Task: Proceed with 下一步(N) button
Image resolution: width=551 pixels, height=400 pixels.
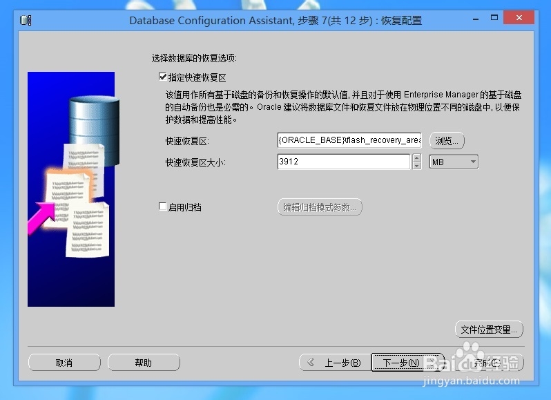Action: click(407, 363)
